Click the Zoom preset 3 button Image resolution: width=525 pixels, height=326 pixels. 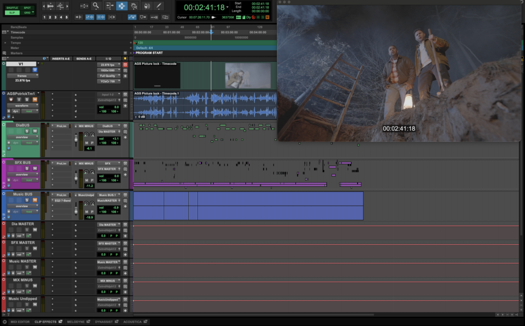point(56,17)
